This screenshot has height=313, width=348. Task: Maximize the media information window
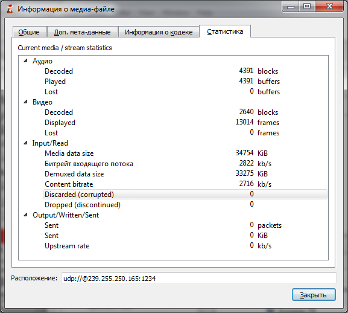tap(307, 7)
